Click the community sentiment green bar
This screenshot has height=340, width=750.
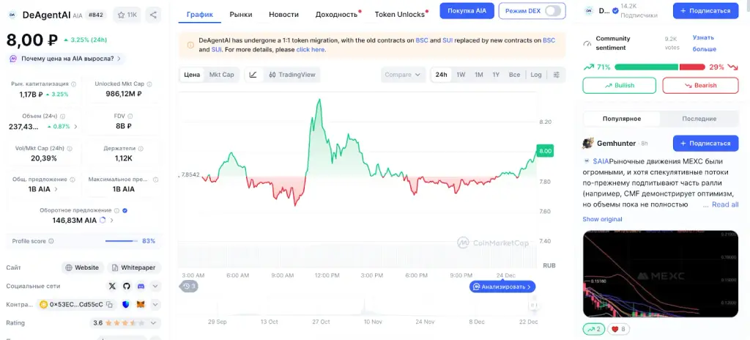646,67
